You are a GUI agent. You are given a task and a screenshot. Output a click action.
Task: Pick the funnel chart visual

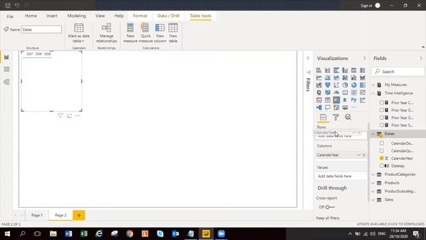coord(327,85)
